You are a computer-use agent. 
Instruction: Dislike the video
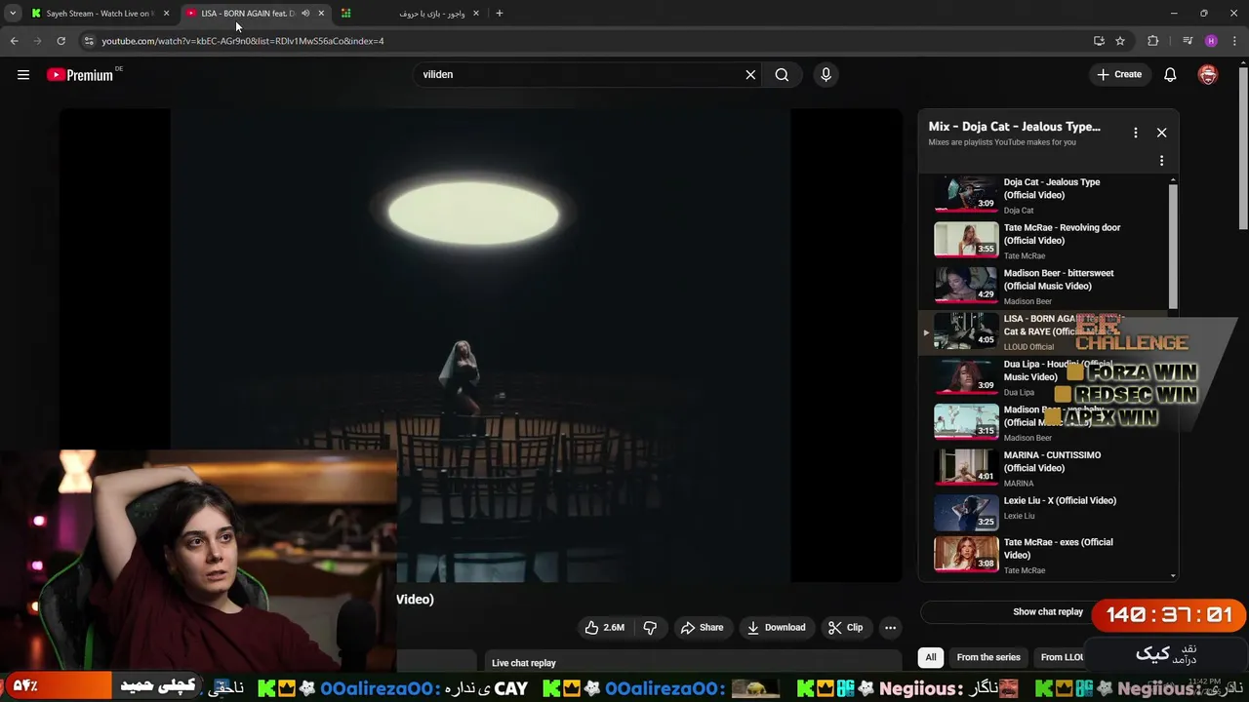650,628
